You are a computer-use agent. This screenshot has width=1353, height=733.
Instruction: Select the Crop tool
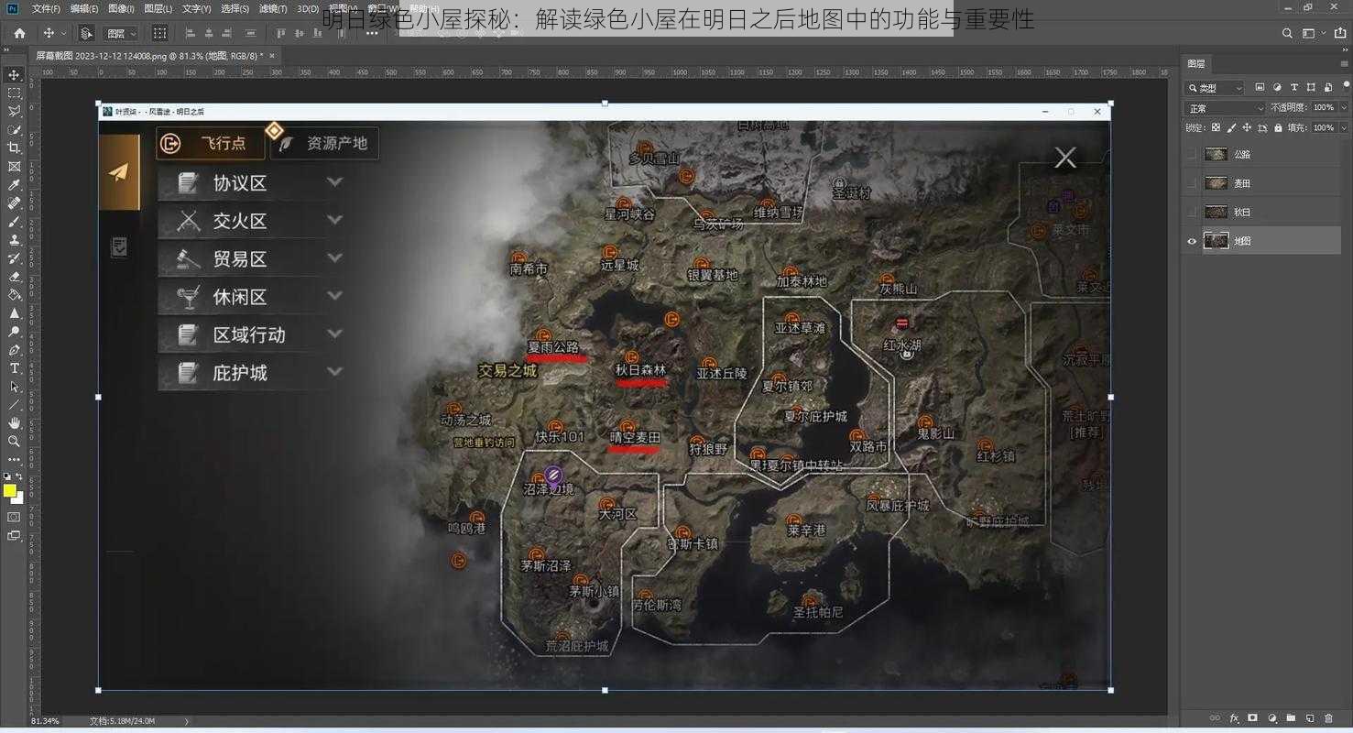14,148
